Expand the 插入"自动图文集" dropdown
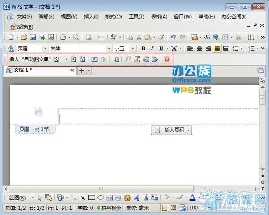The width and height of the screenshot is (269, 215). (x=66, y=59)
